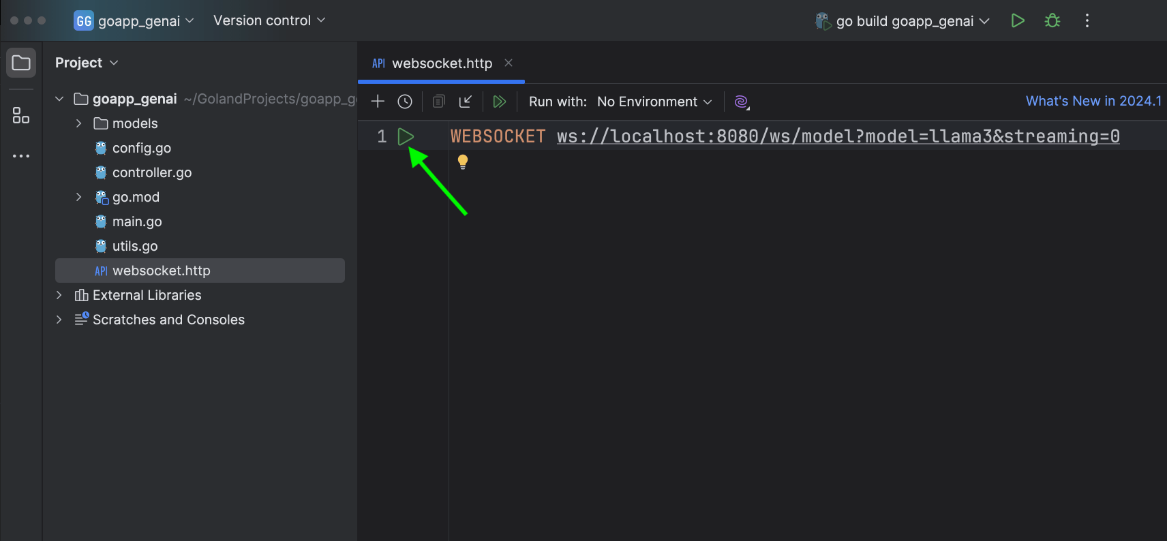Toggle the Project tool window folder icon
Image resolution: width=1167 pixels, height=541 pixels.
(21, 63)
